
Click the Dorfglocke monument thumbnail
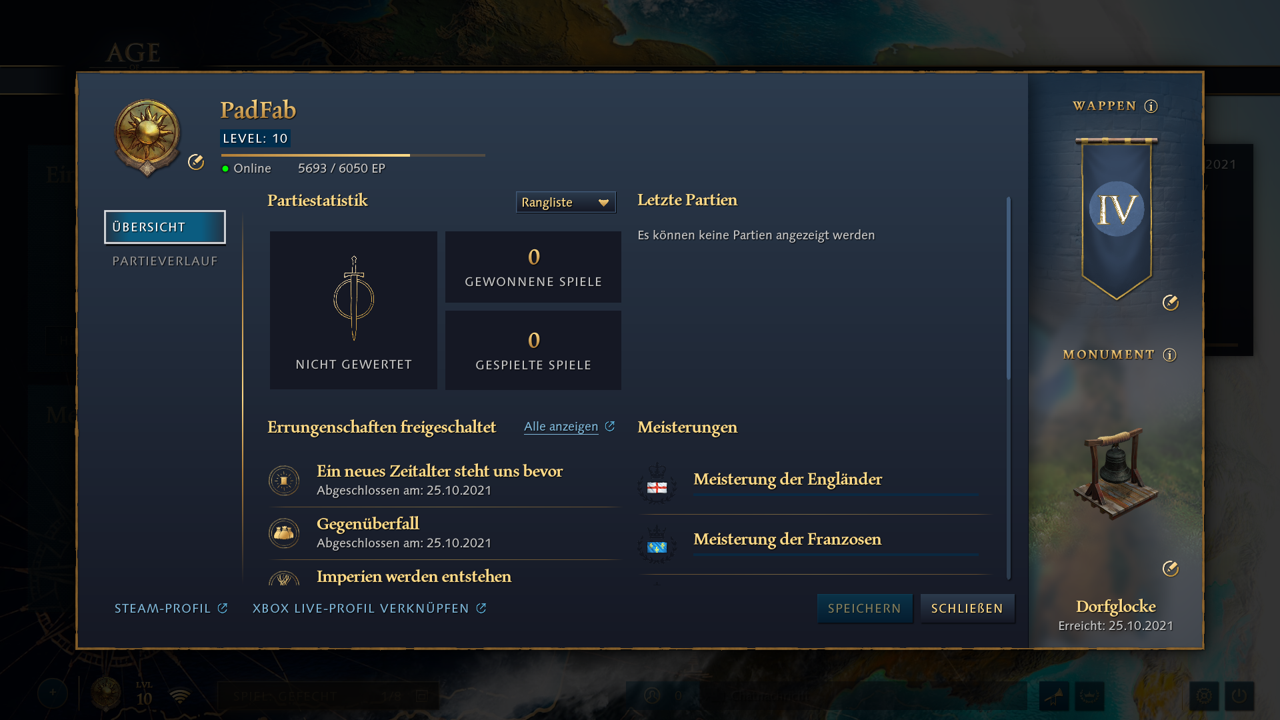click(x=1116, y=473)
